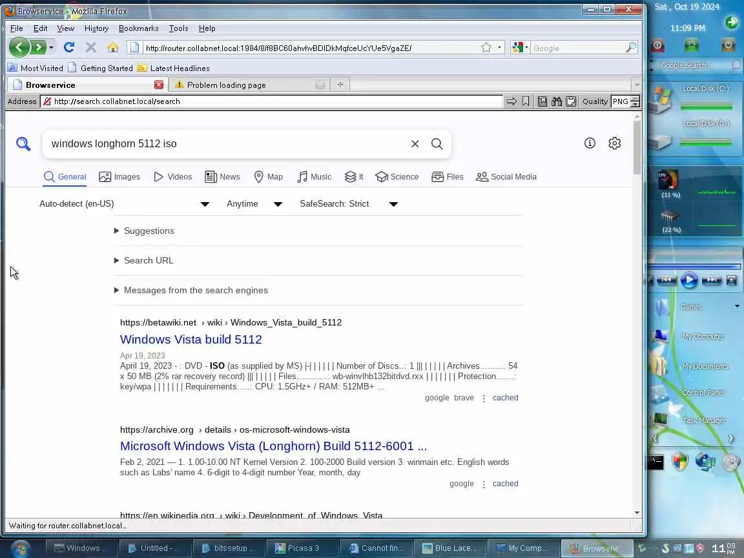
Task: Switch to Picasa 3 taskbar button
Action: [303, 548]
